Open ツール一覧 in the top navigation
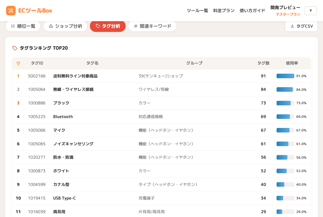323x217 pixels. tap(197, 11)
